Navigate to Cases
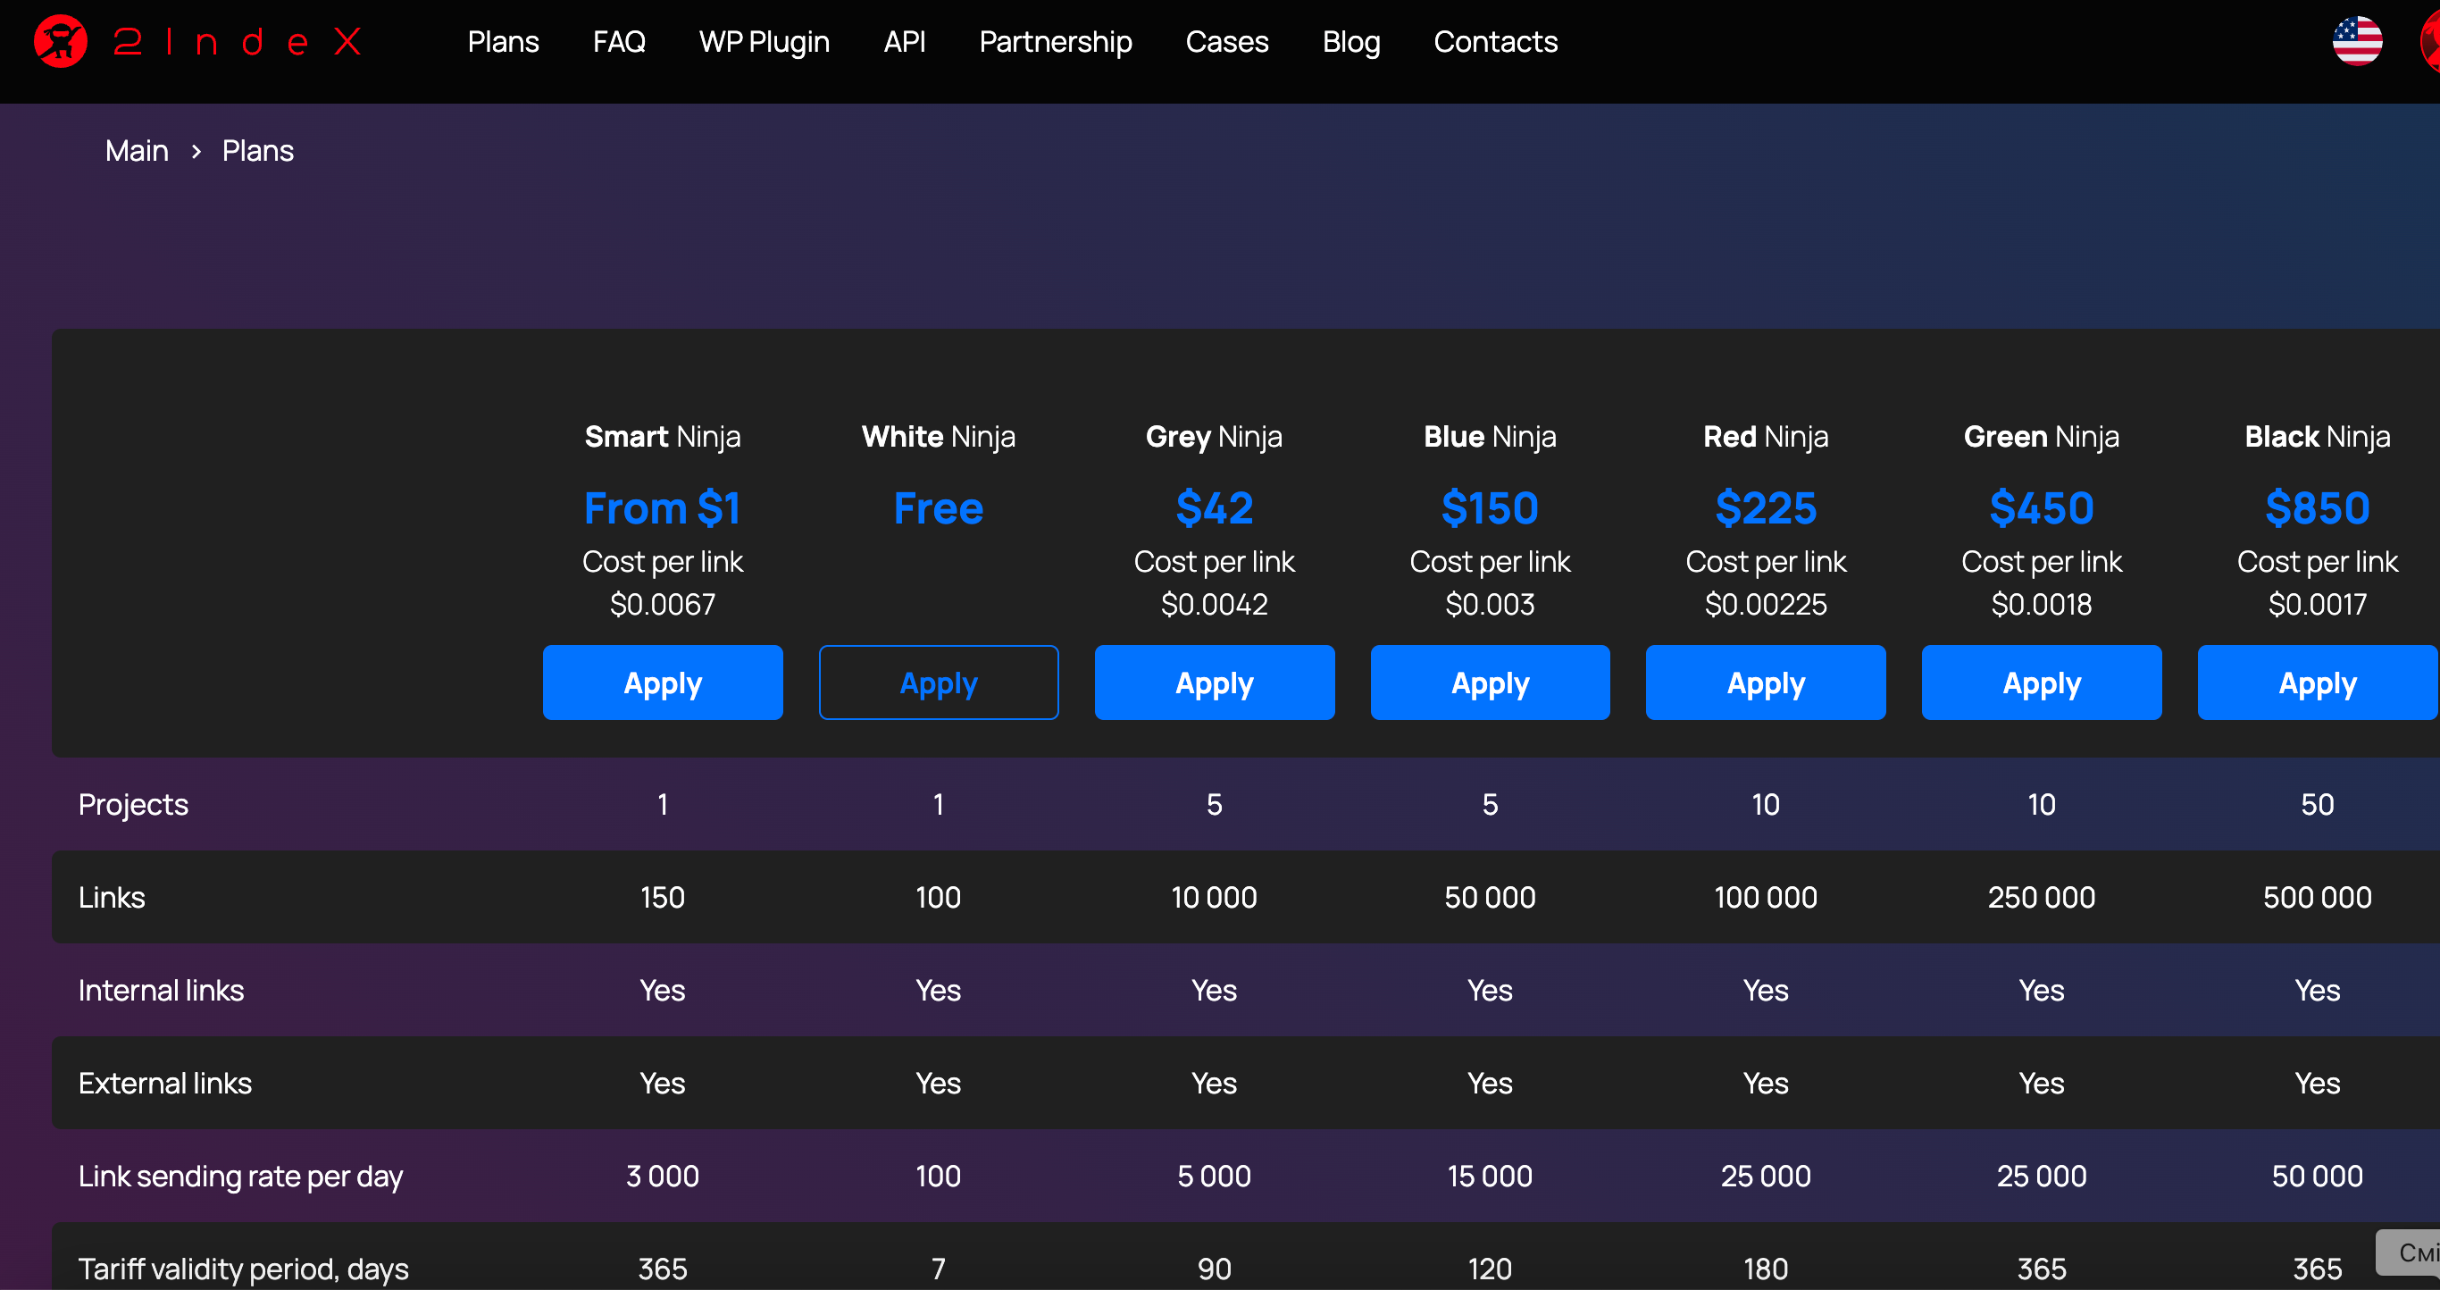This screenshot has height=1290, width=2440. pyautogui.click(x=1226, y=42)
